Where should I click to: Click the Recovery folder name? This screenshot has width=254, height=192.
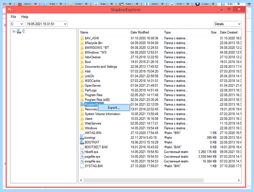91,109
